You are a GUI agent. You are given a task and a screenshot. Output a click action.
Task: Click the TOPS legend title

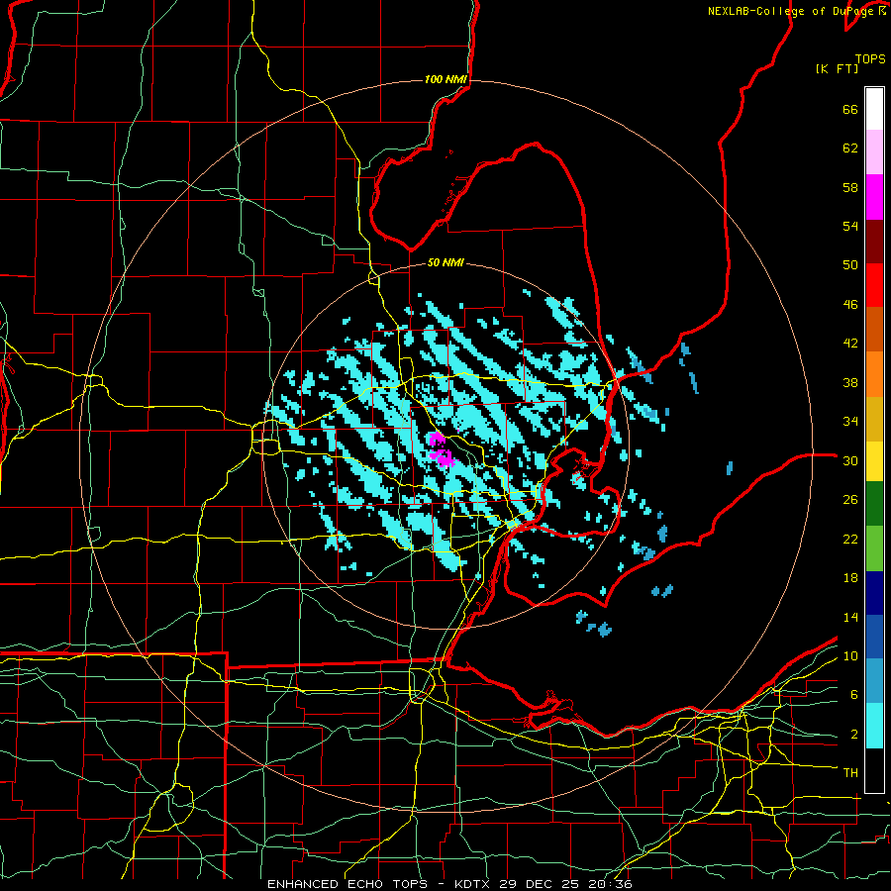[870, 59]
